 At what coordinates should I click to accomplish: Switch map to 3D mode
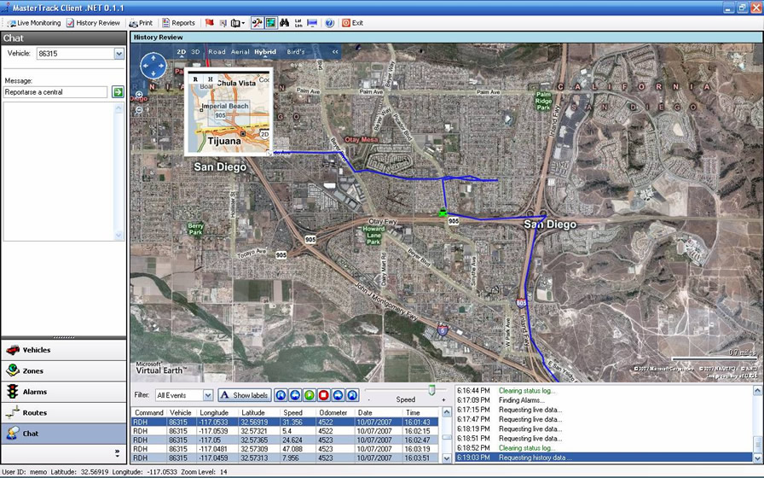(x=195, y=52)
